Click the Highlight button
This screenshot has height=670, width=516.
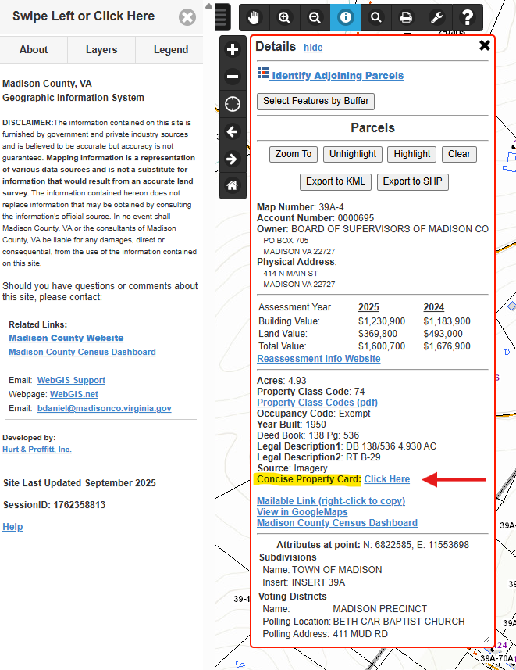point(412,154)
